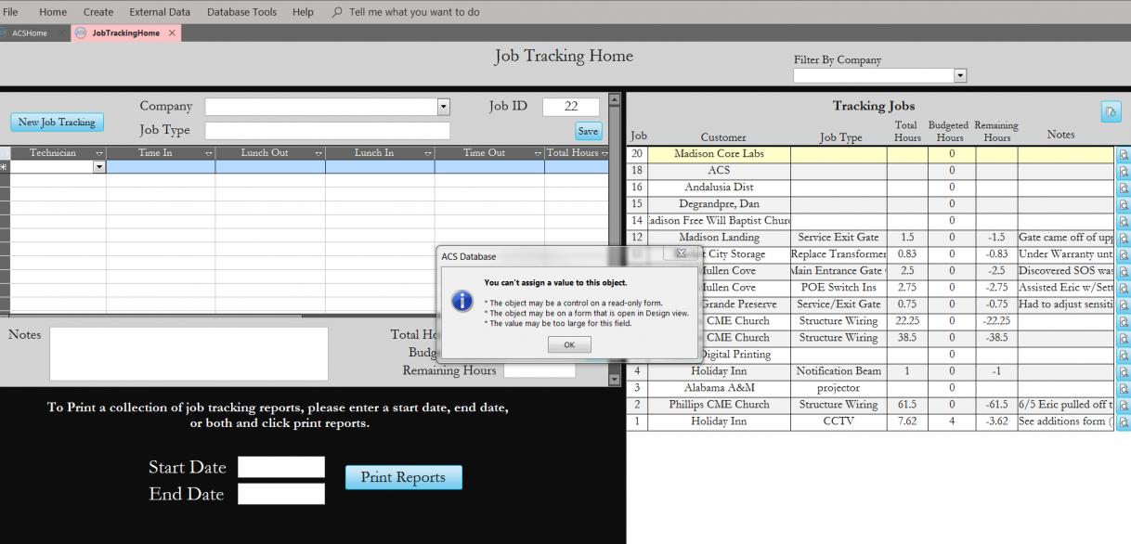Open details icon for Madison Landing row
Image resolution: width=1131 pixels, height=544 pixels.
1124,238
